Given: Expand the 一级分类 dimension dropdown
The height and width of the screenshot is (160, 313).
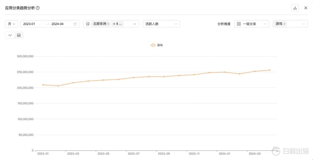Looking at the screenshot, I should pos(251,24).
